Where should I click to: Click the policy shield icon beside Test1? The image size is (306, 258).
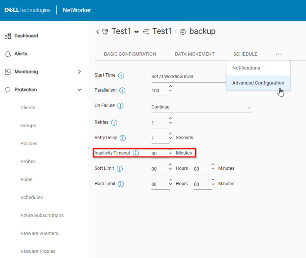pos(105,31)
